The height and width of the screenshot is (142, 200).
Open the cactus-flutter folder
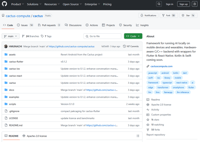tap(16, 62)
